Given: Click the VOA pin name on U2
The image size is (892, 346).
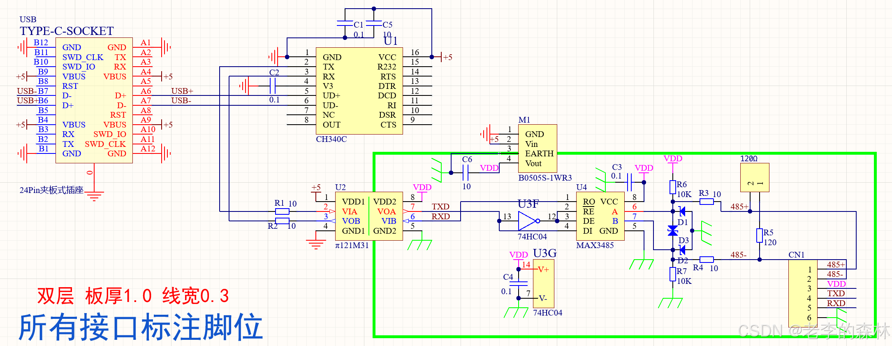Looking at the screenshot, I should (387, 211).
